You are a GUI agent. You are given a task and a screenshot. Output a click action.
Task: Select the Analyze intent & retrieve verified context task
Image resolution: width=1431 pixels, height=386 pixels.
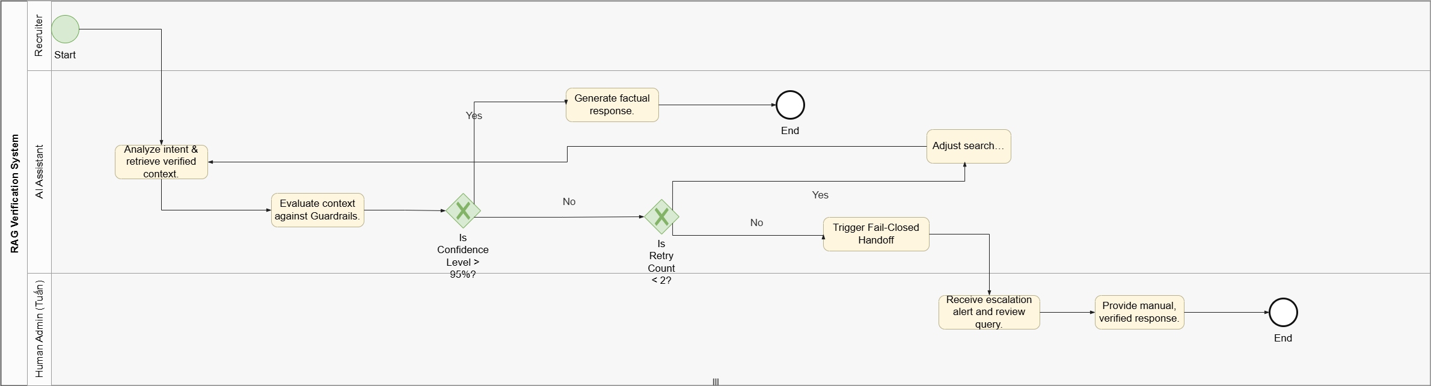[x=161, y=162]
